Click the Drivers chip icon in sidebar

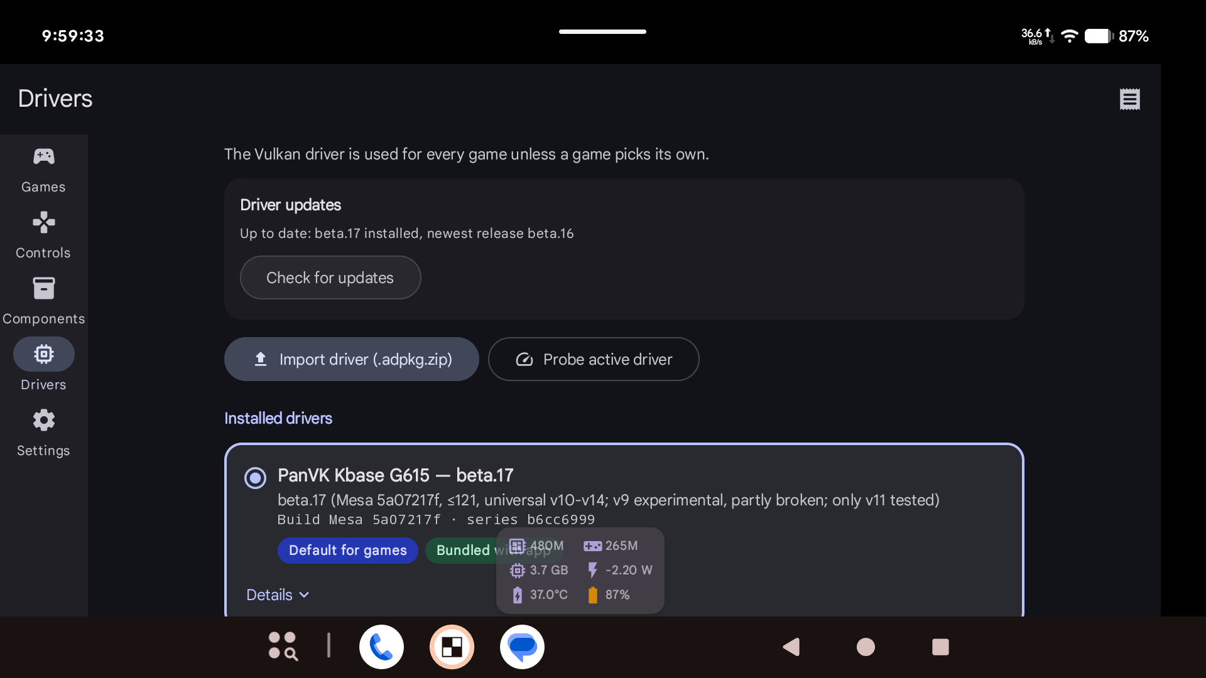click(x=43, y=354)
